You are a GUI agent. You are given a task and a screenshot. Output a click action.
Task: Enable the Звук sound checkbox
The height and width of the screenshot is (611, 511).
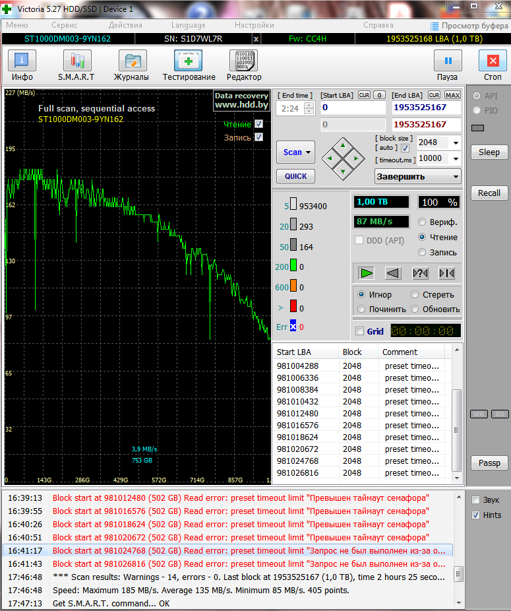tap(476, 499)
